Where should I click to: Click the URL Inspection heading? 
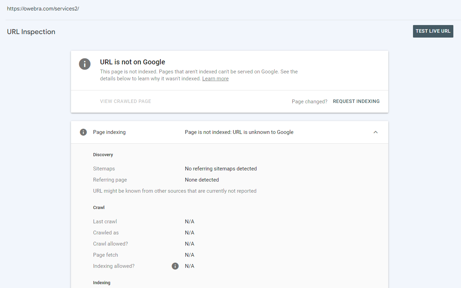tap(31, 32)
